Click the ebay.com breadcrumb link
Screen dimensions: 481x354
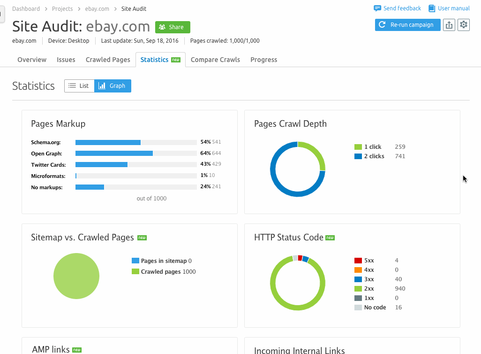click(x=98, y=8)
